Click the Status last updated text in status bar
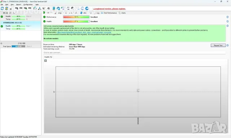This screenshot has height=138, width=231. [18, 137]
